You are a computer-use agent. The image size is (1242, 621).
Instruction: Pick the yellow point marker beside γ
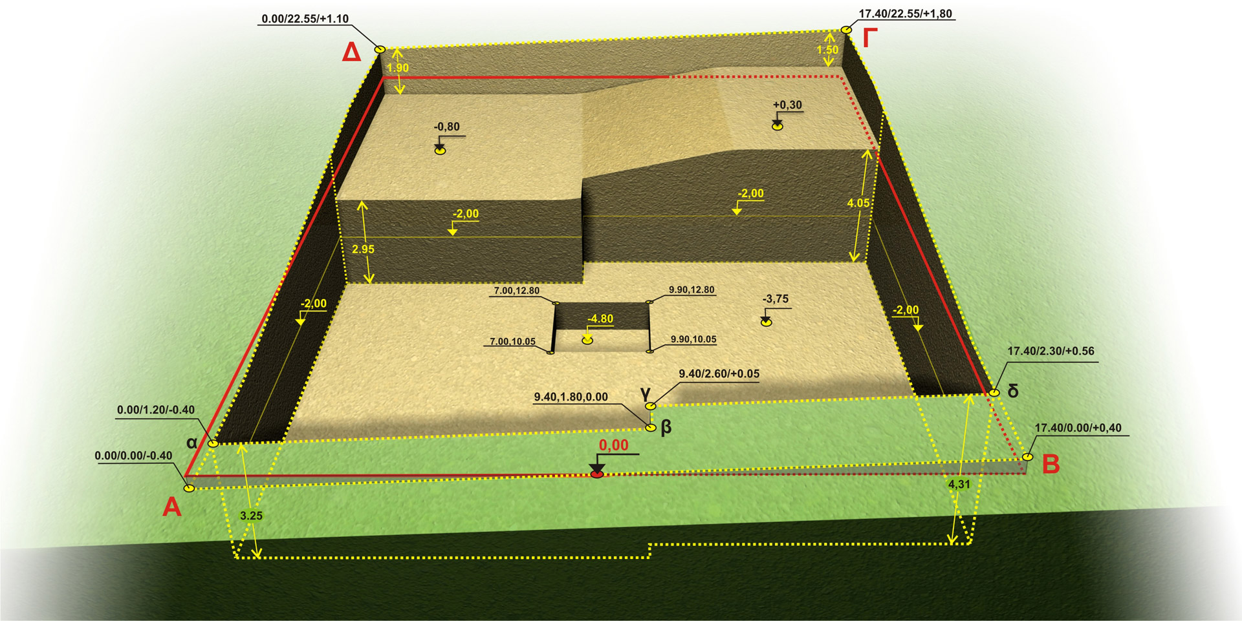(x=651, y=406)
